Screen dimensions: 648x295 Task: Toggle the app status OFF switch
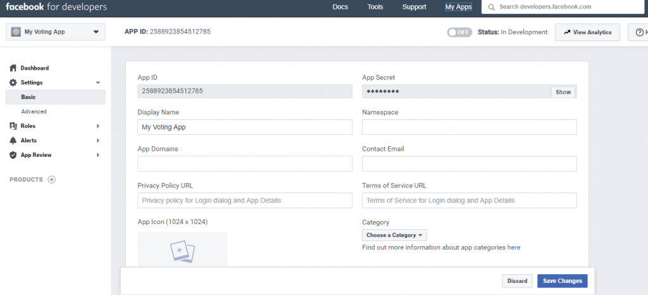pyautogui.click(x=459, y=32)
